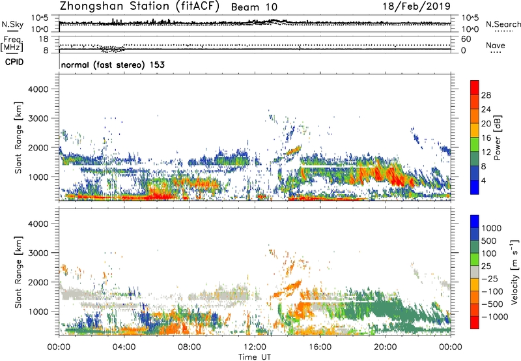Click the 'N.Sky' legend label
This screenshot has width=521, height=361.
point(12,24)
